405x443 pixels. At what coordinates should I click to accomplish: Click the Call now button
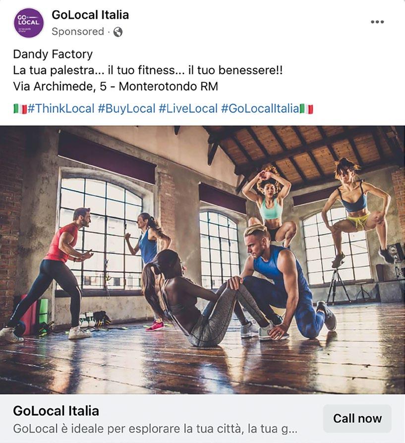tap(357, 418)
